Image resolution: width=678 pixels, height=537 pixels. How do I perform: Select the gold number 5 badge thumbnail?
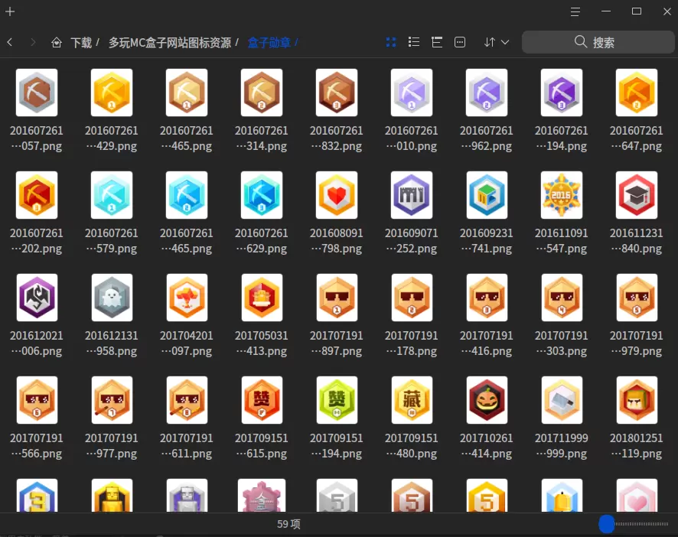pos(487,496)
